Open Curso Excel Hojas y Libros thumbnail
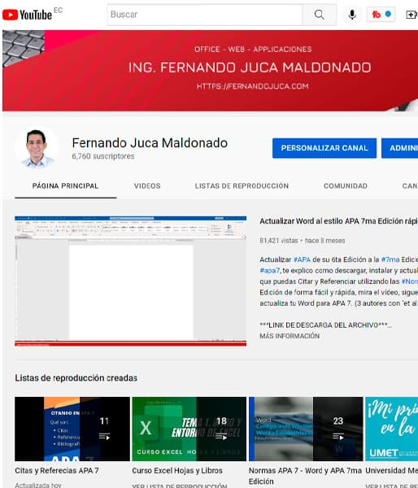418x488 pixels. click(189, 429)
